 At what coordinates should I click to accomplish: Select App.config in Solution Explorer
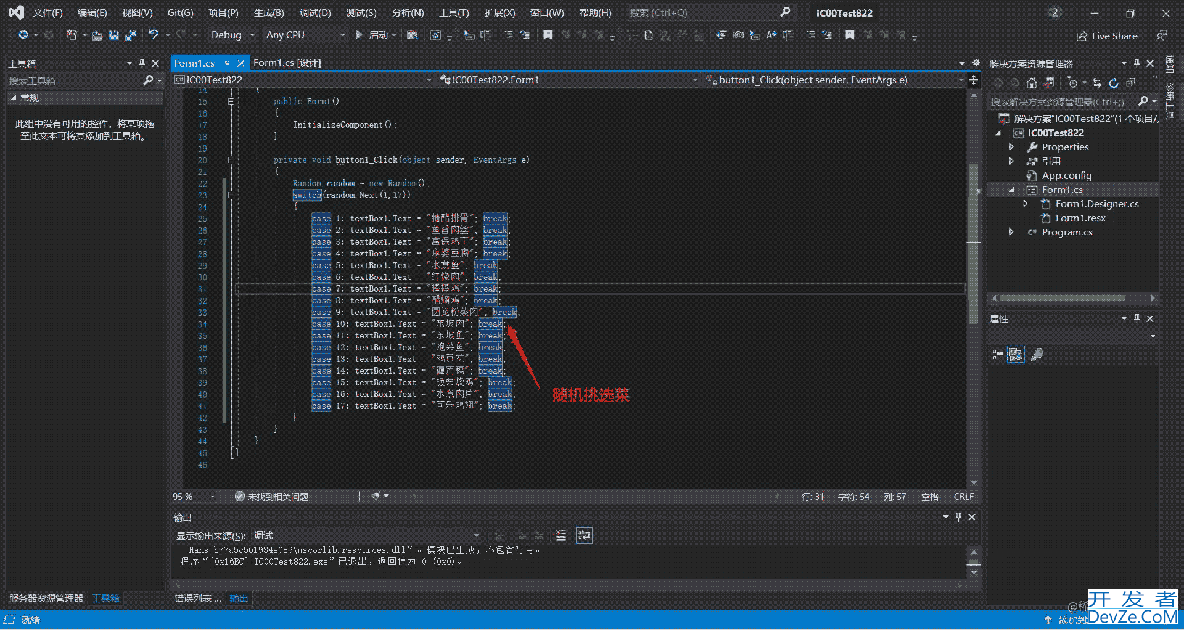tap(1066, 175)
